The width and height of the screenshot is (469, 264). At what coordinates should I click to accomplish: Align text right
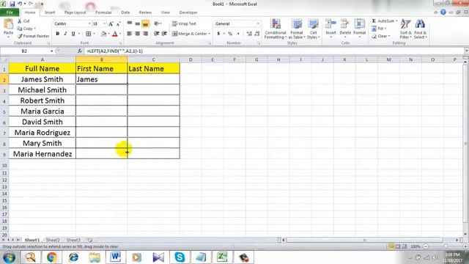pos(145,34)
